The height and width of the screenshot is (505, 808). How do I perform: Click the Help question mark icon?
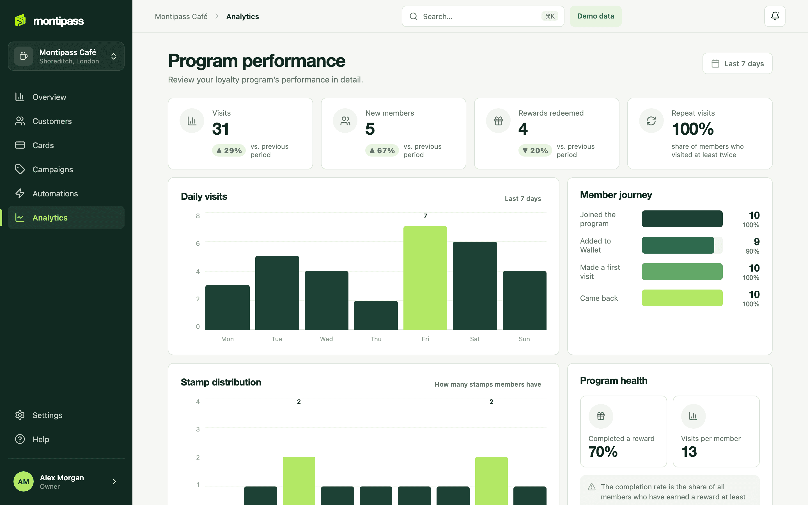[20, 439]
